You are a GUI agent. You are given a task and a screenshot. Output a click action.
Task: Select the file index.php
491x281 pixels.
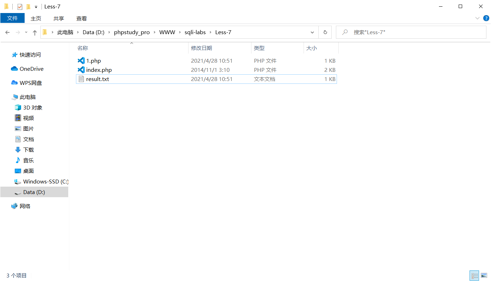tap(99, 70)
